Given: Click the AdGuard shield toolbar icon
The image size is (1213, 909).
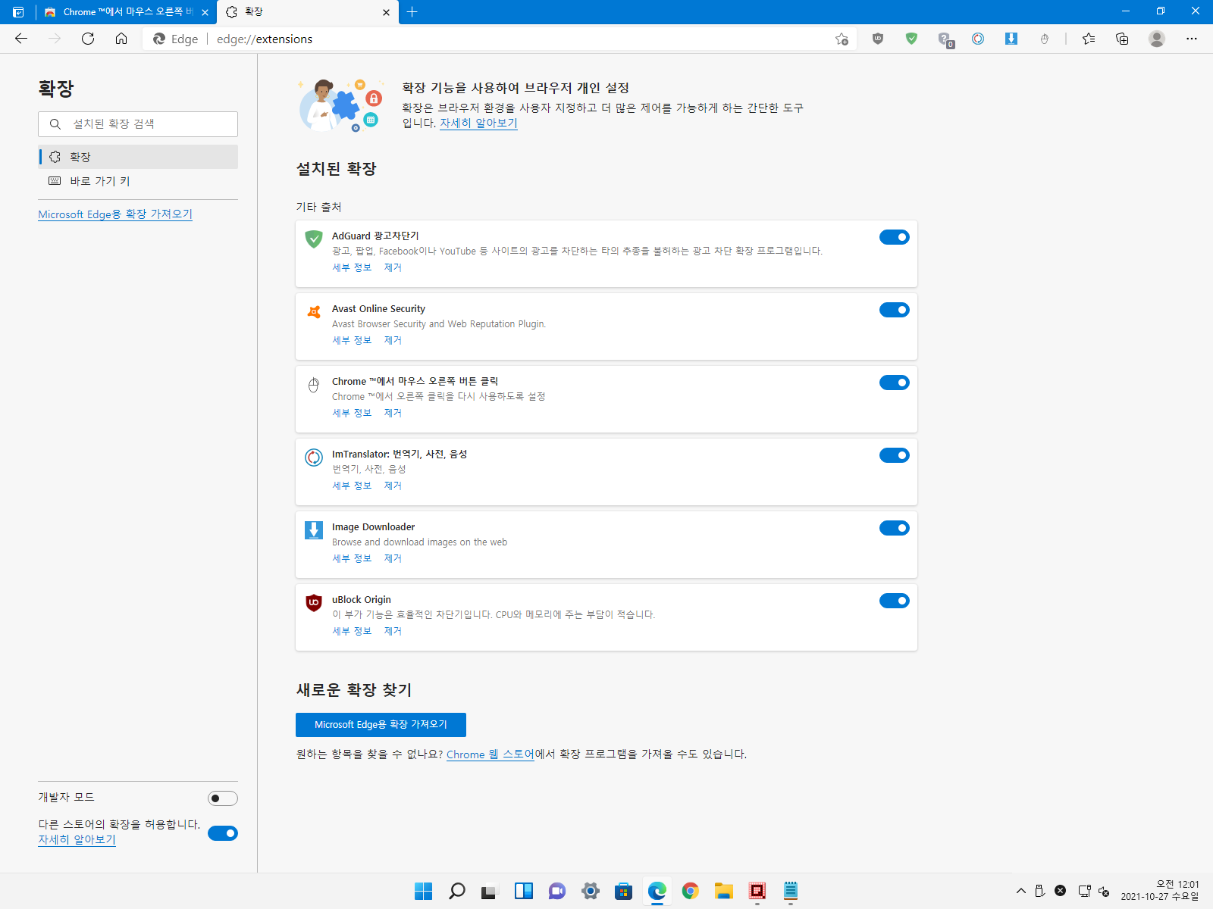Looking at the screenshot, I should point(911,39).
